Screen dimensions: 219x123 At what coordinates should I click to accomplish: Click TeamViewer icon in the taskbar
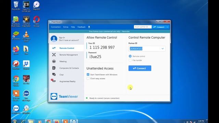(x=74, y=122)
